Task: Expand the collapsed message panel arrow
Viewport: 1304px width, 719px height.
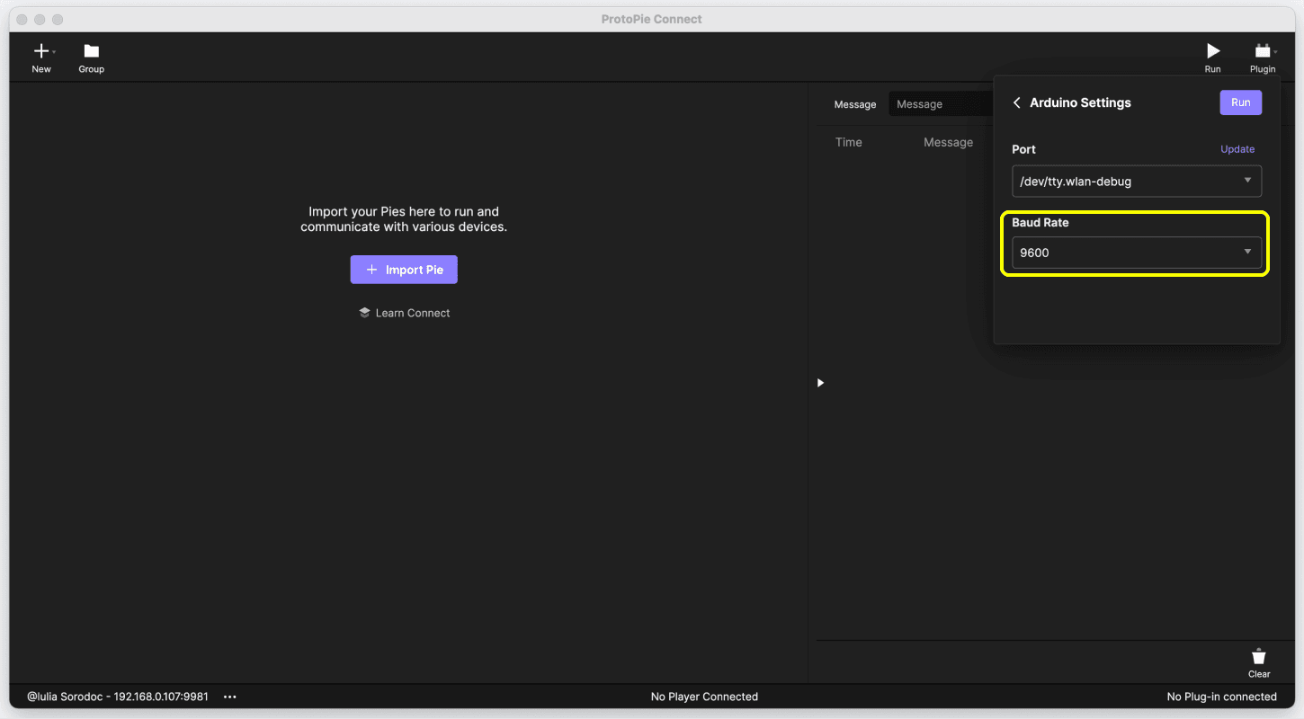Action: point(819,383)
